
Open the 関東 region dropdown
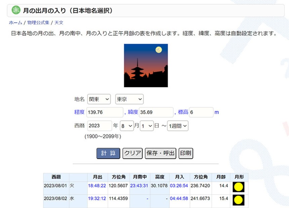(99, 99)
